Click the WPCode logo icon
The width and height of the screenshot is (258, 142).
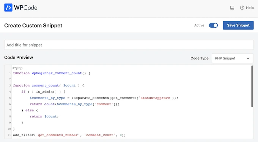tap(8, 8)
